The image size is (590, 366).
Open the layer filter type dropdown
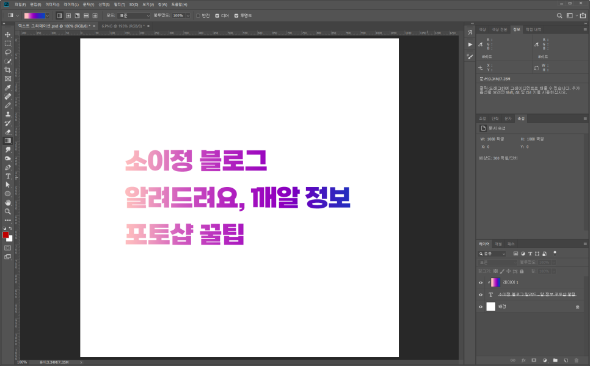click(492, 253)
